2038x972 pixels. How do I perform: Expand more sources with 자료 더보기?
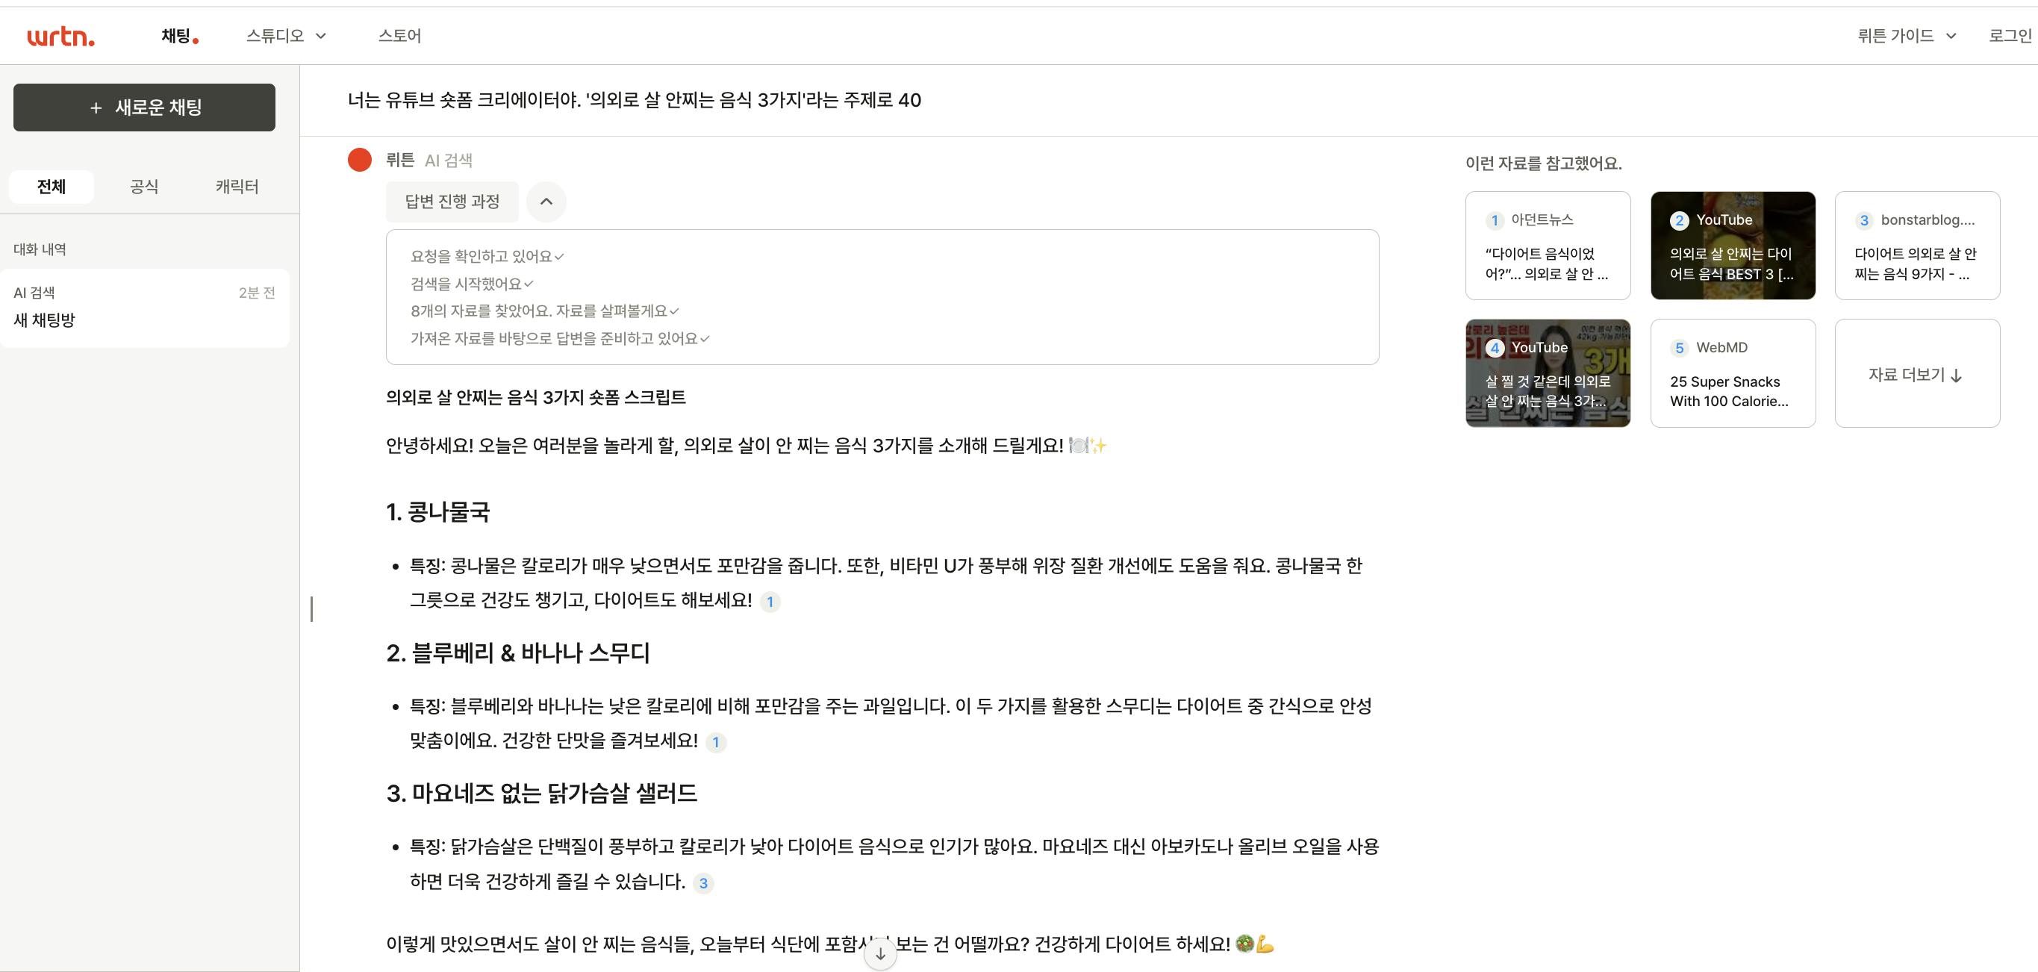tap(1917, 373)
